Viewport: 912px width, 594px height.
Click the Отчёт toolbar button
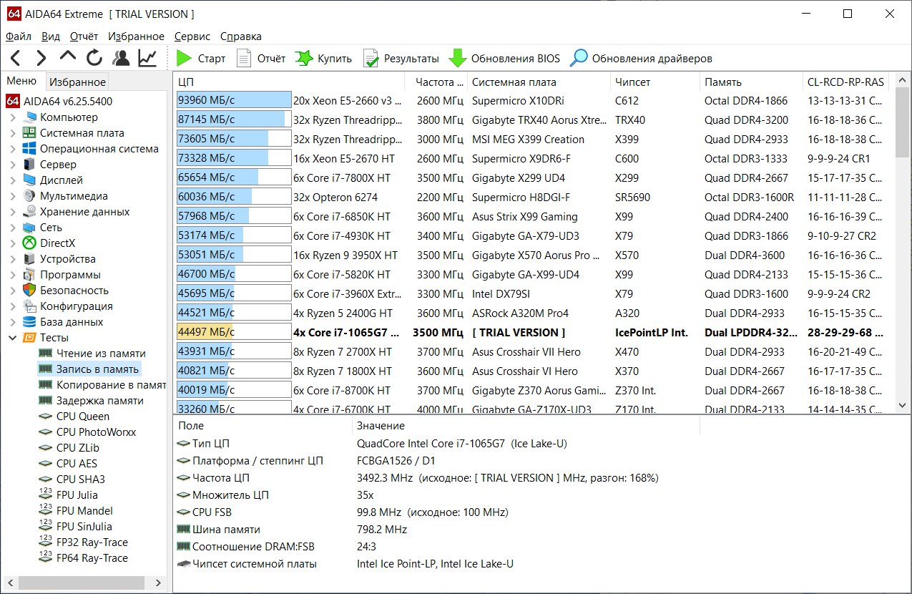pyautogui.click(x=261, y=59)
